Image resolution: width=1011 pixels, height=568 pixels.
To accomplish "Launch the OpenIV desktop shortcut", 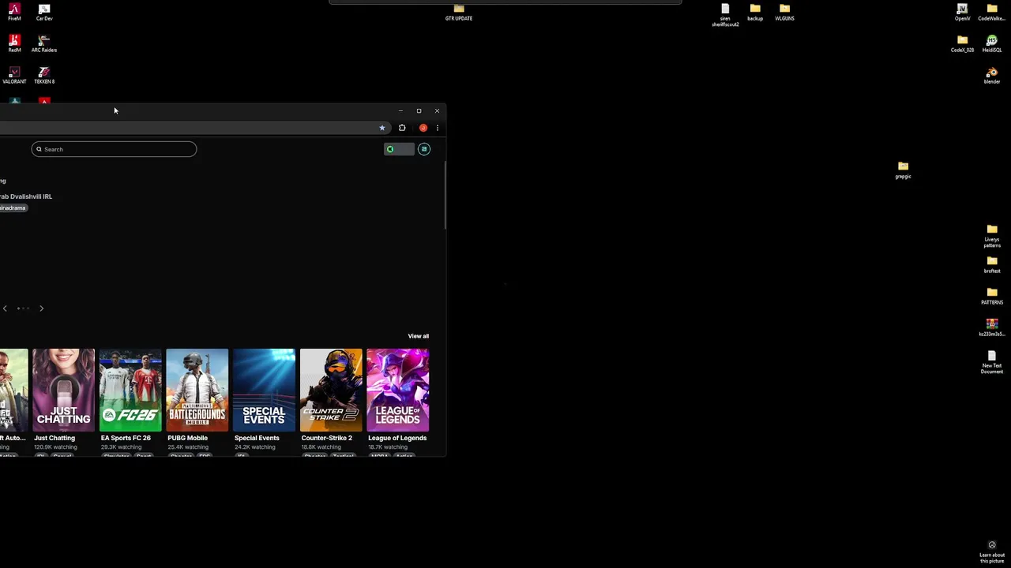I will pos(962,12).
